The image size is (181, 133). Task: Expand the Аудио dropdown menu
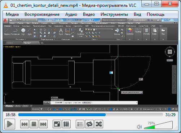tap(71, 14)
